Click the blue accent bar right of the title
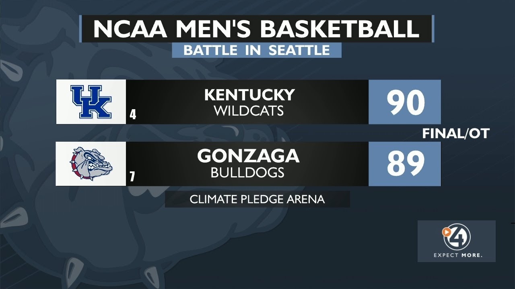 tap(433, 28)
